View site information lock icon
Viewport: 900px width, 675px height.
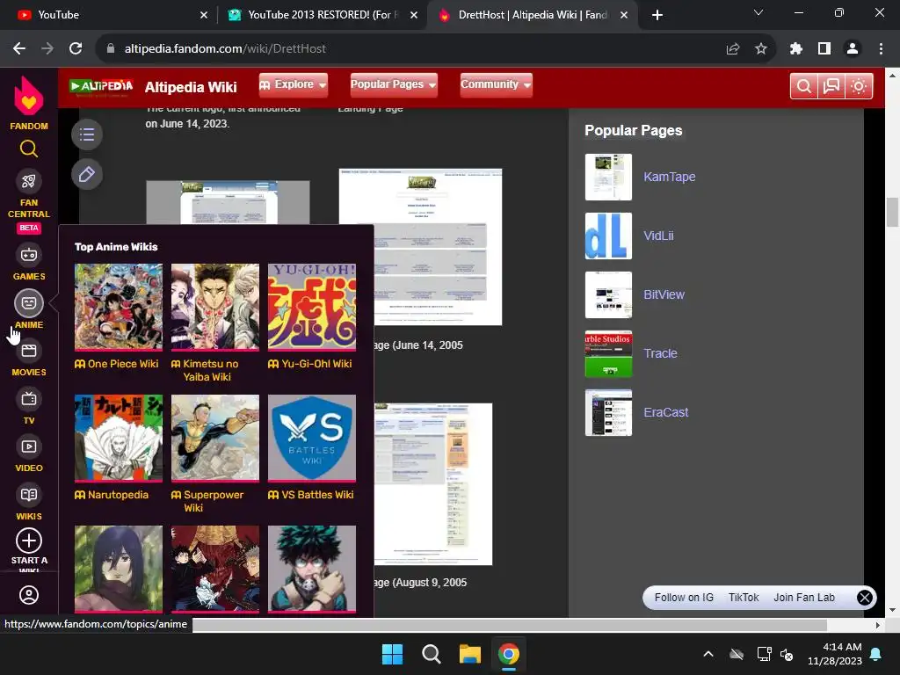pos(111,49)
